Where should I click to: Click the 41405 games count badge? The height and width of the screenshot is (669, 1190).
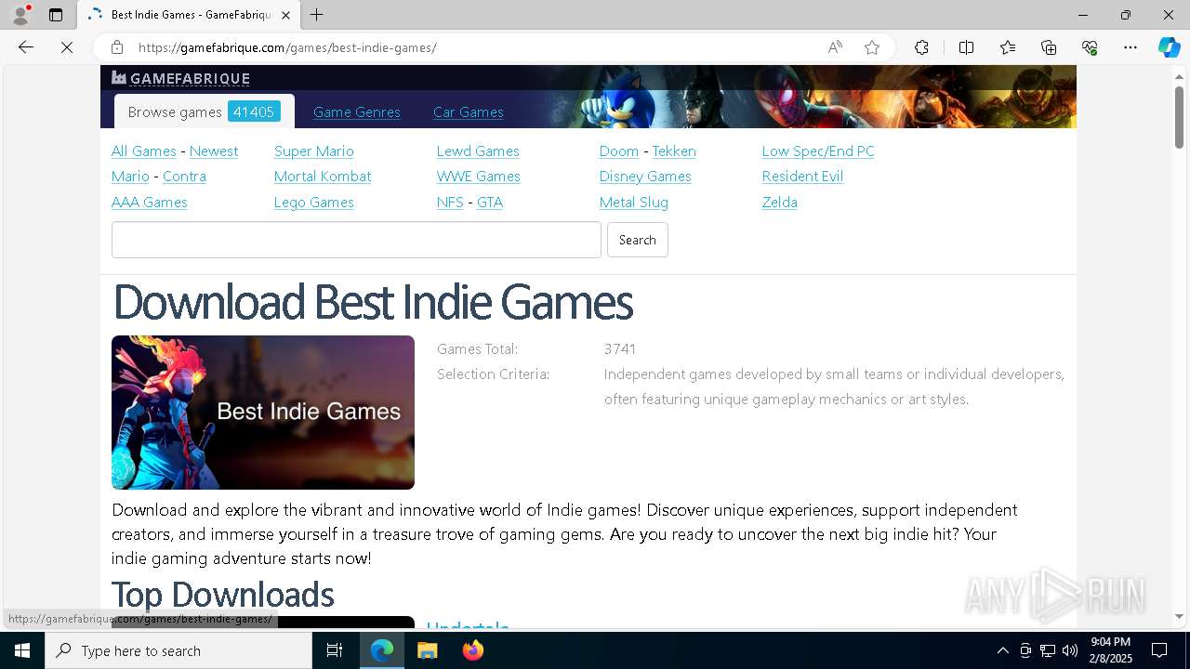254,111
